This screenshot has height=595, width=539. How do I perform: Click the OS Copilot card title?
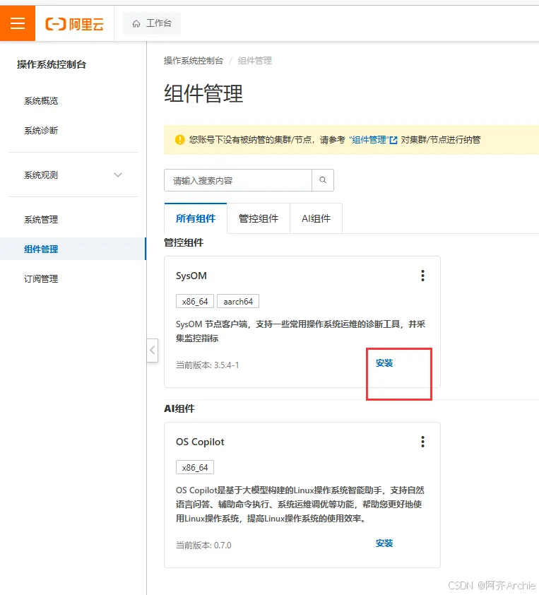coord(200,442)
